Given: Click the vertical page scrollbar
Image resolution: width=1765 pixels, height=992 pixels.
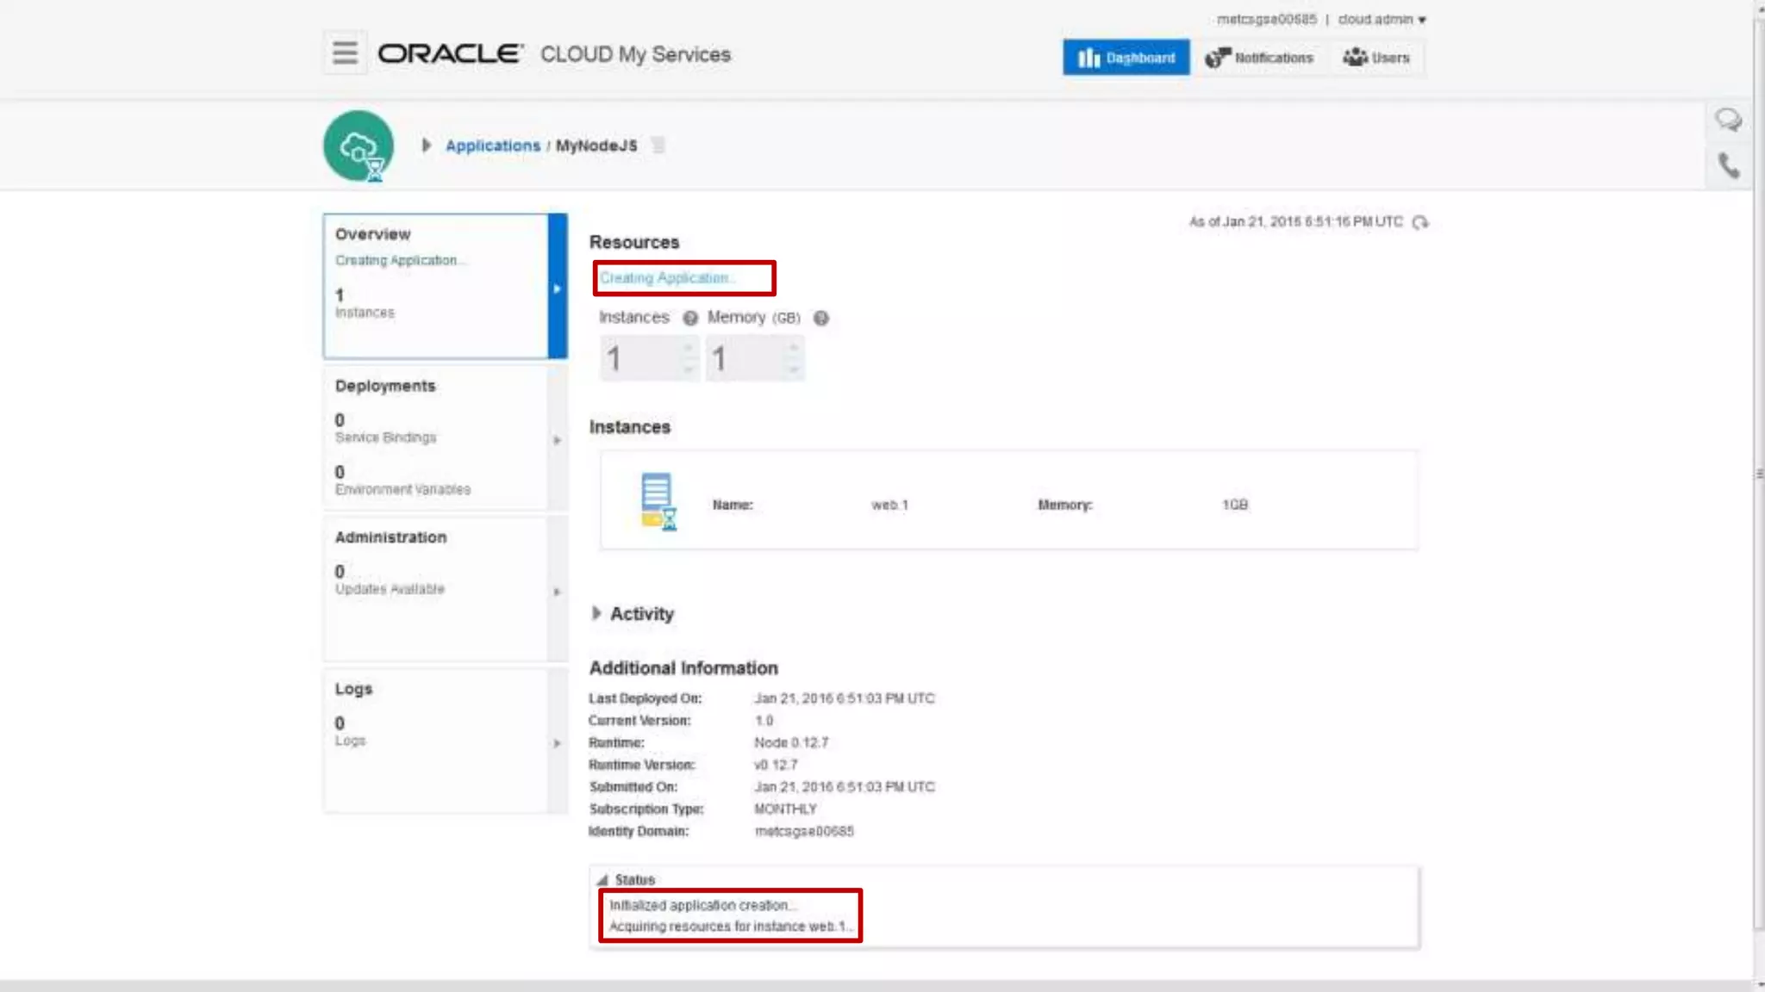Looking at the screenshot, I should coord(1758,472).
